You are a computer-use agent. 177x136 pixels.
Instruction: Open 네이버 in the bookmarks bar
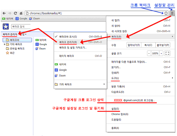click(x=8, y=19)
